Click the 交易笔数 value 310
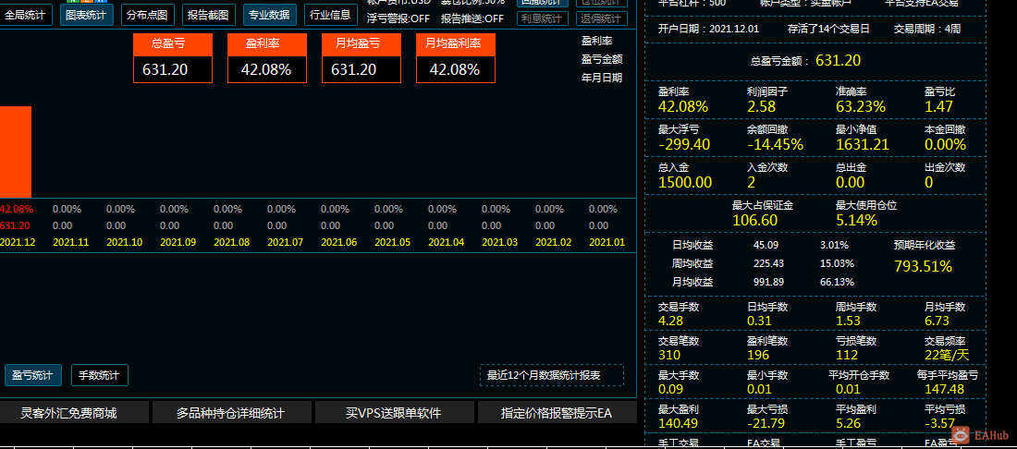The height and width of the screenshot is (449, 1017). [668, 355]
